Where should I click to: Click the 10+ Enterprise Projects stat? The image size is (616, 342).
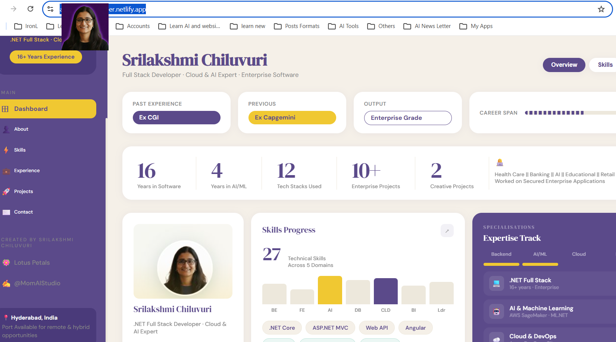(376, 175)
